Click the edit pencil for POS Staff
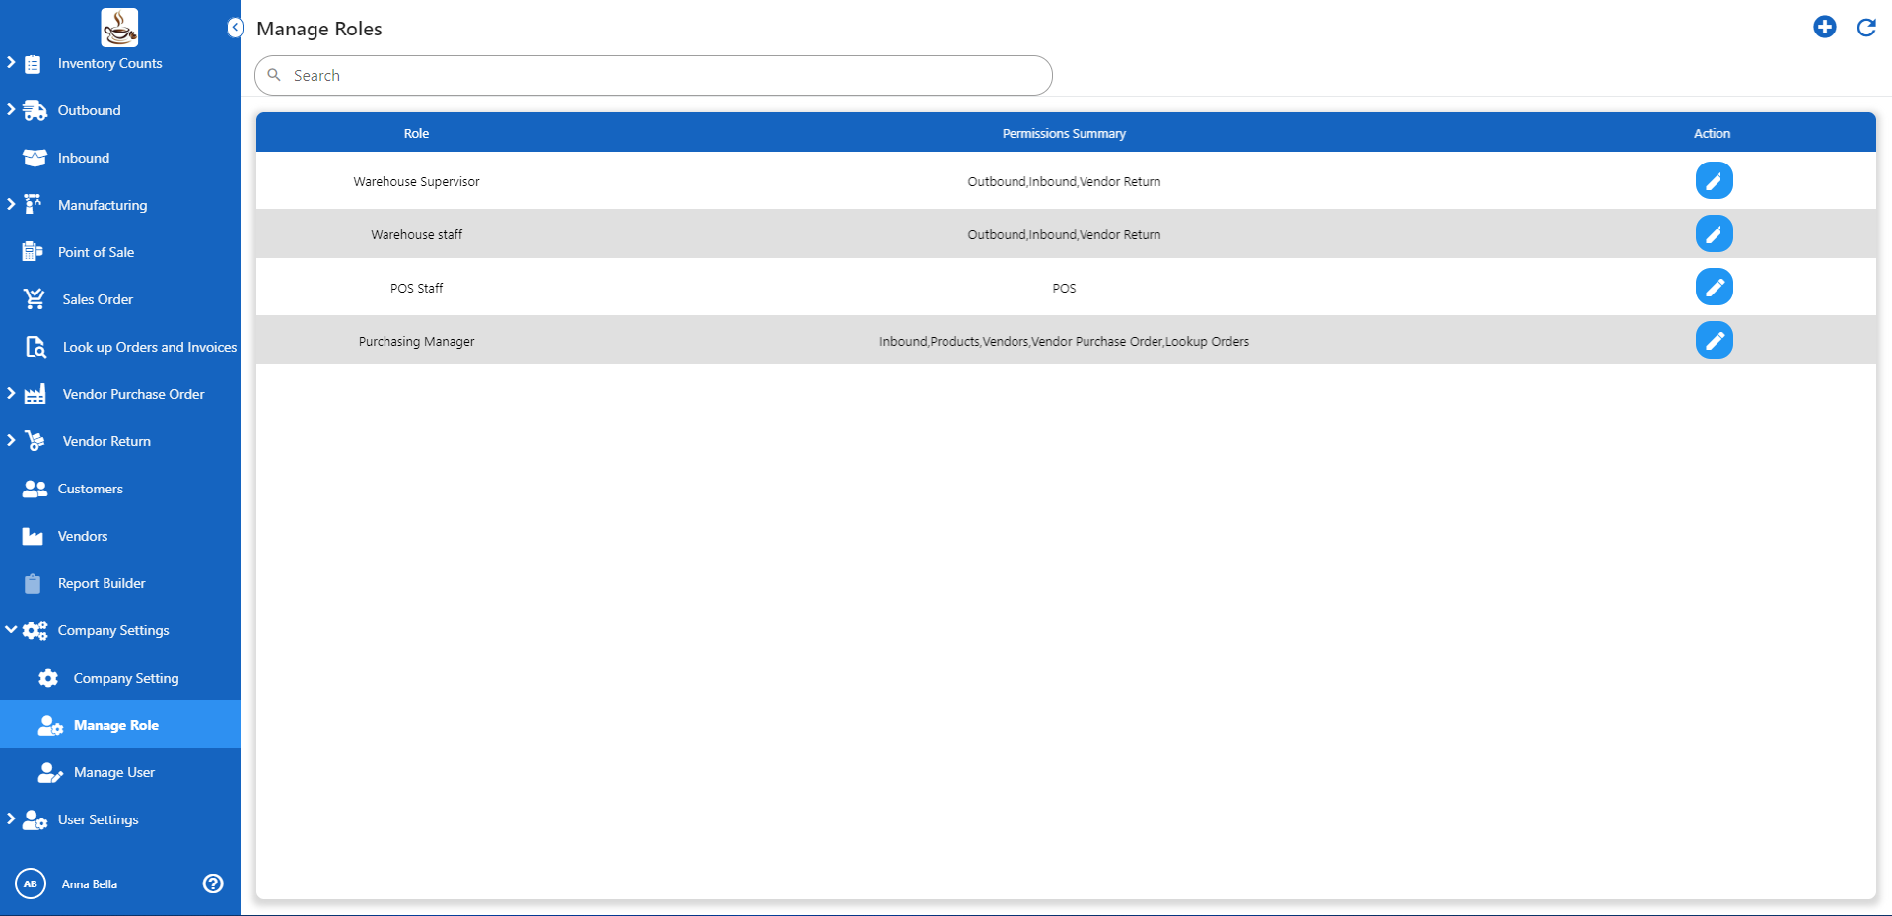 pos(1714,288)
